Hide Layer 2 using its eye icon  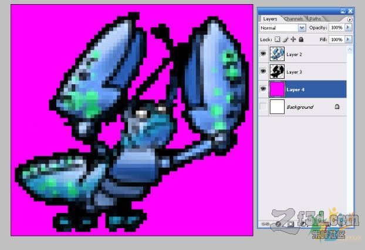pyautogui.click(x=263, y=54)
